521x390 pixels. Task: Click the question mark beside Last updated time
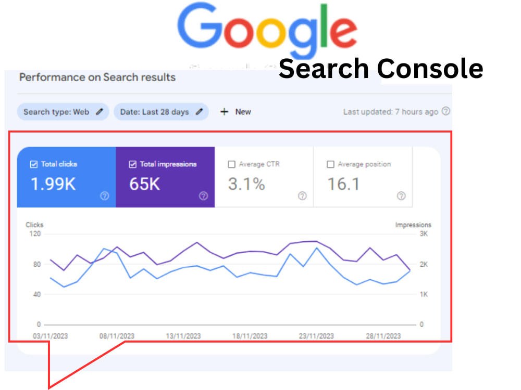pyautogui.click(x=447, y=111)
